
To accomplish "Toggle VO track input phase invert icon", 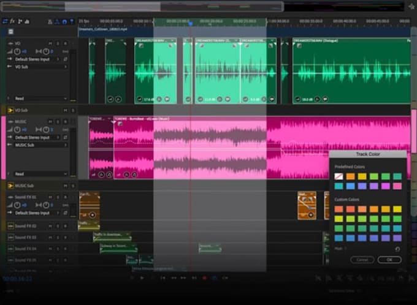I will [66, 59].
